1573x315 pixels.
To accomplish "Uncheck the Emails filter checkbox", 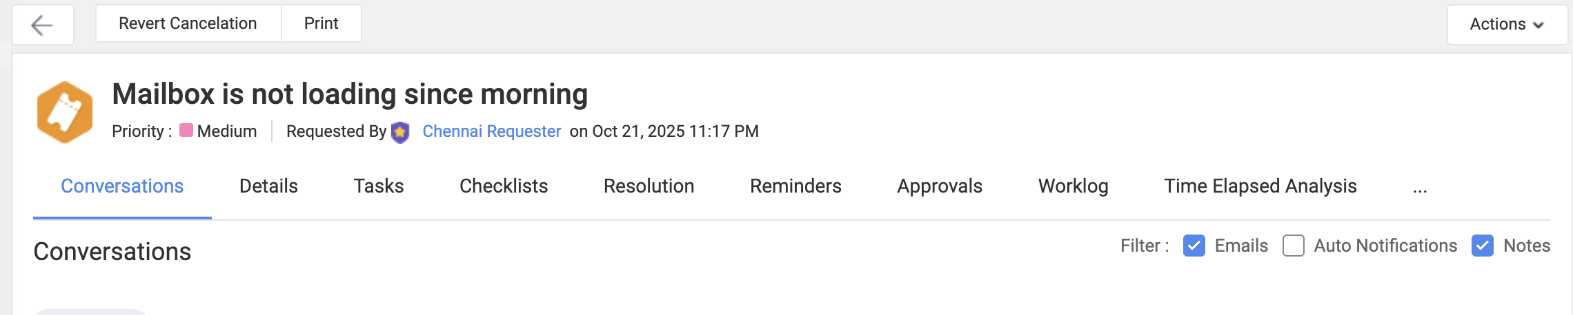I will click(1194, 246).
